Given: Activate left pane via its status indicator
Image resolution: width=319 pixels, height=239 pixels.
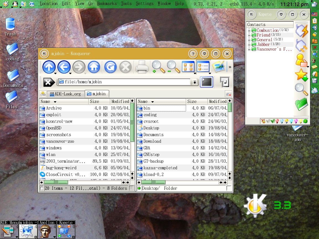Looking at the screenshot, I should coord(42,188).
